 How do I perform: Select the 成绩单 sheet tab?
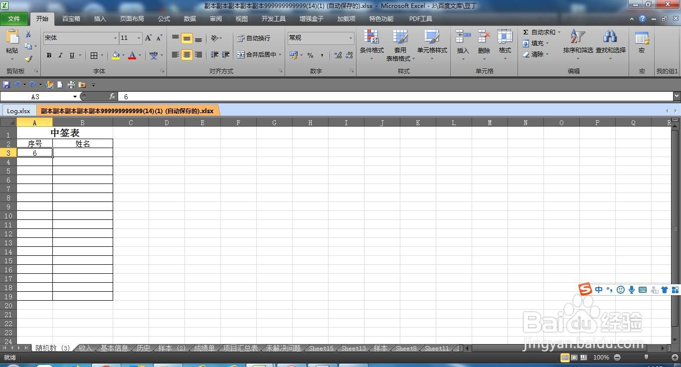coord(204,348)
